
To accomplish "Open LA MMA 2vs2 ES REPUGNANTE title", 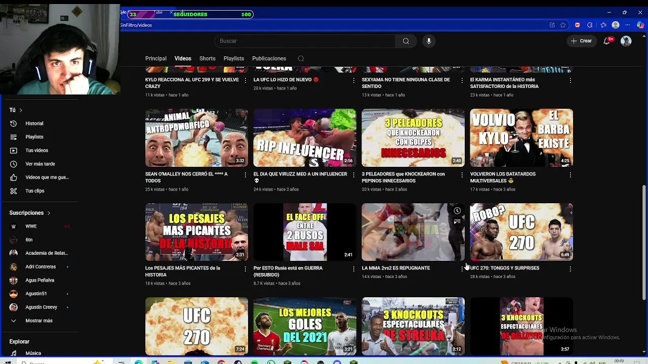I will point(395,268).
